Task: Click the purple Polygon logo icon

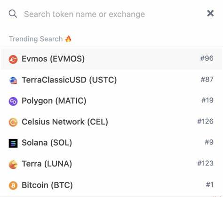Action: (13, 101)
